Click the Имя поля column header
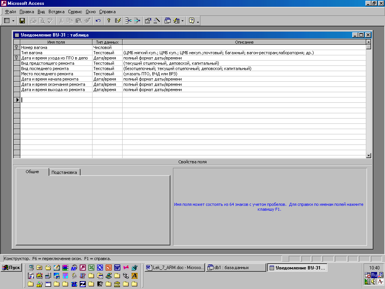This screenshot has height=289, width=385. point(56,42)
